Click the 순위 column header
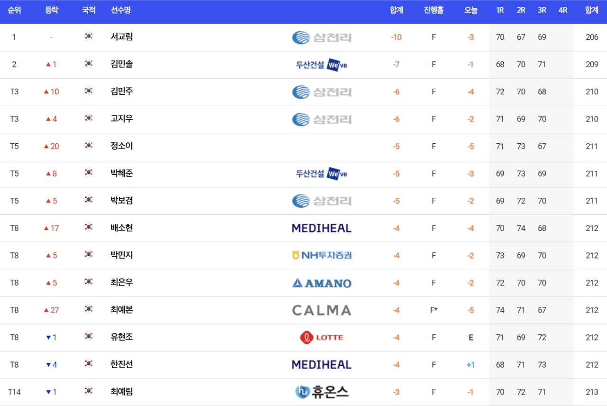This screenshot has height=406, width=607. tap(14, 10)
